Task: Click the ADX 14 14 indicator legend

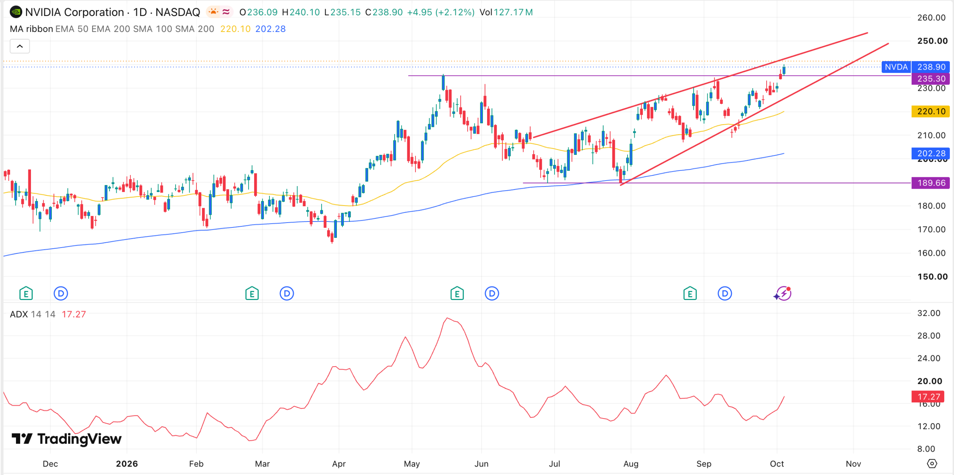Action: [32, 314]
